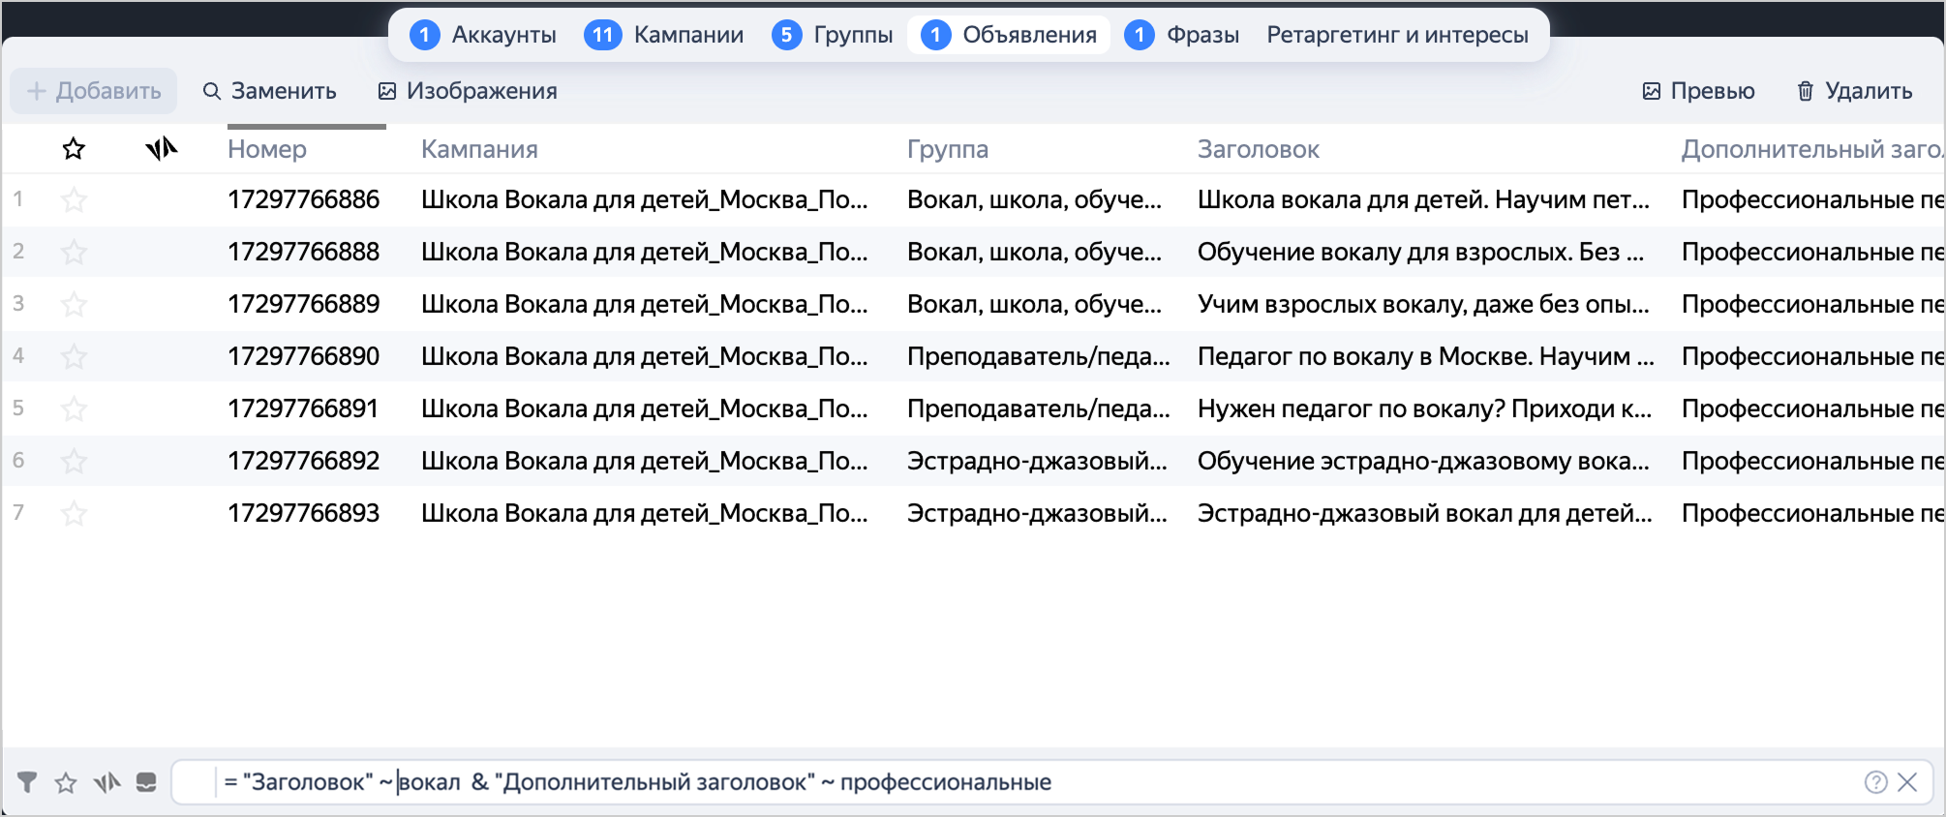
Task: Toggle favorite star for ad 17297766890
Action: point(74,357)
